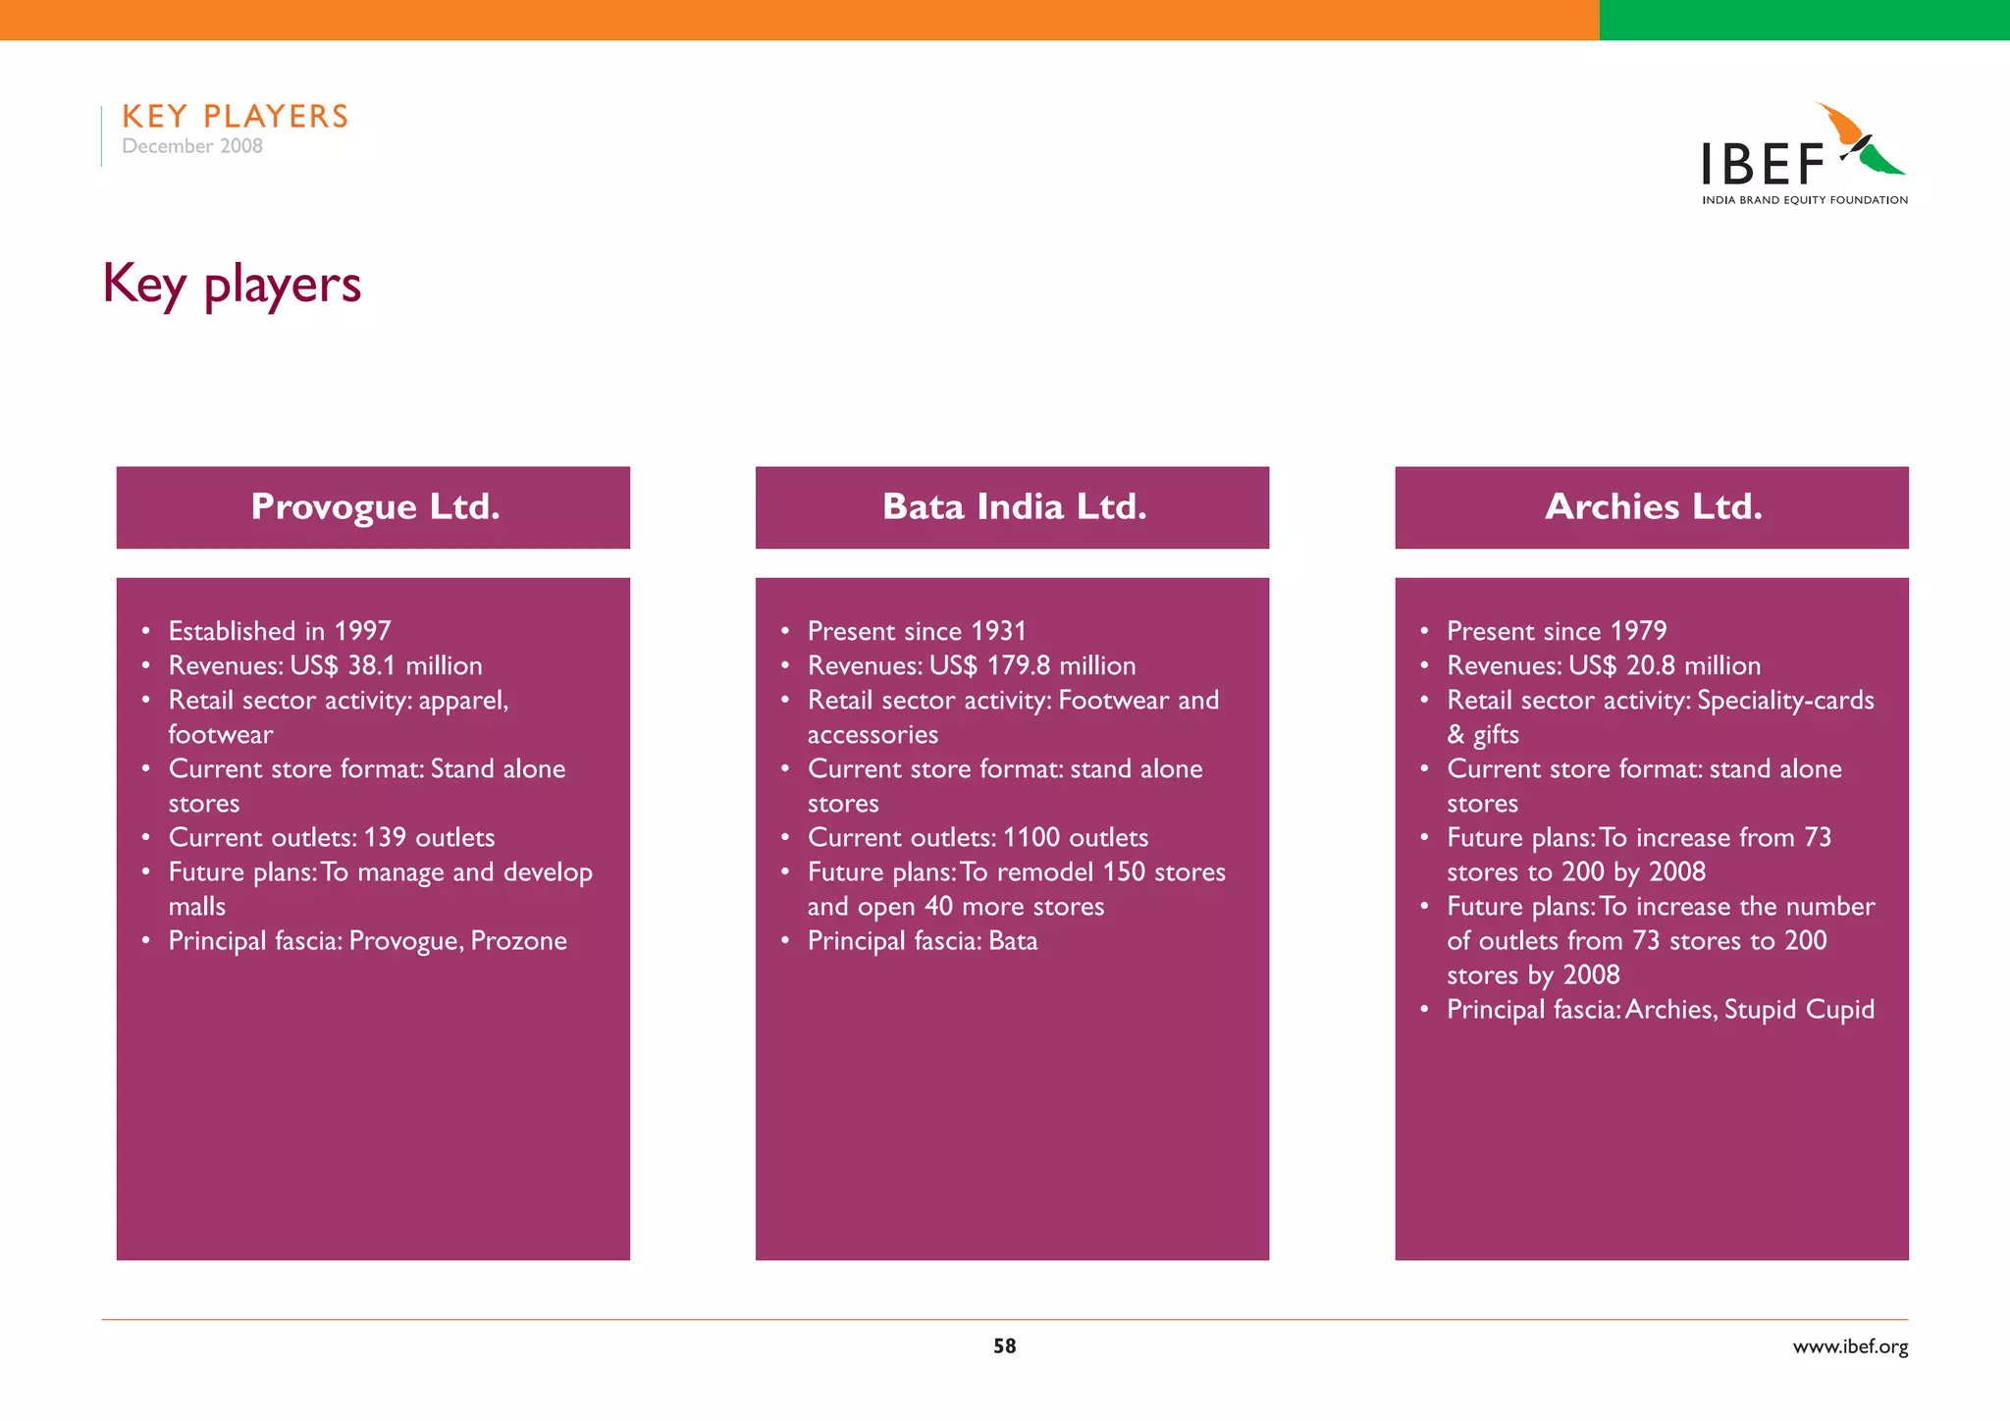Select 'Revenues: US$ 38.1 million' line
Viewport: 2010px width, 1421px height.
click(x=325, y=665)
